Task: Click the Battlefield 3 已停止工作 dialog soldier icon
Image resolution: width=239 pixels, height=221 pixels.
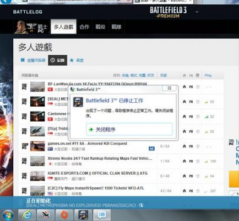Action: [x=78, y=102]
